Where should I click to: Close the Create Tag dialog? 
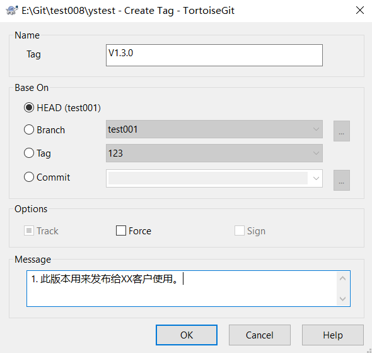coord(359,10)
